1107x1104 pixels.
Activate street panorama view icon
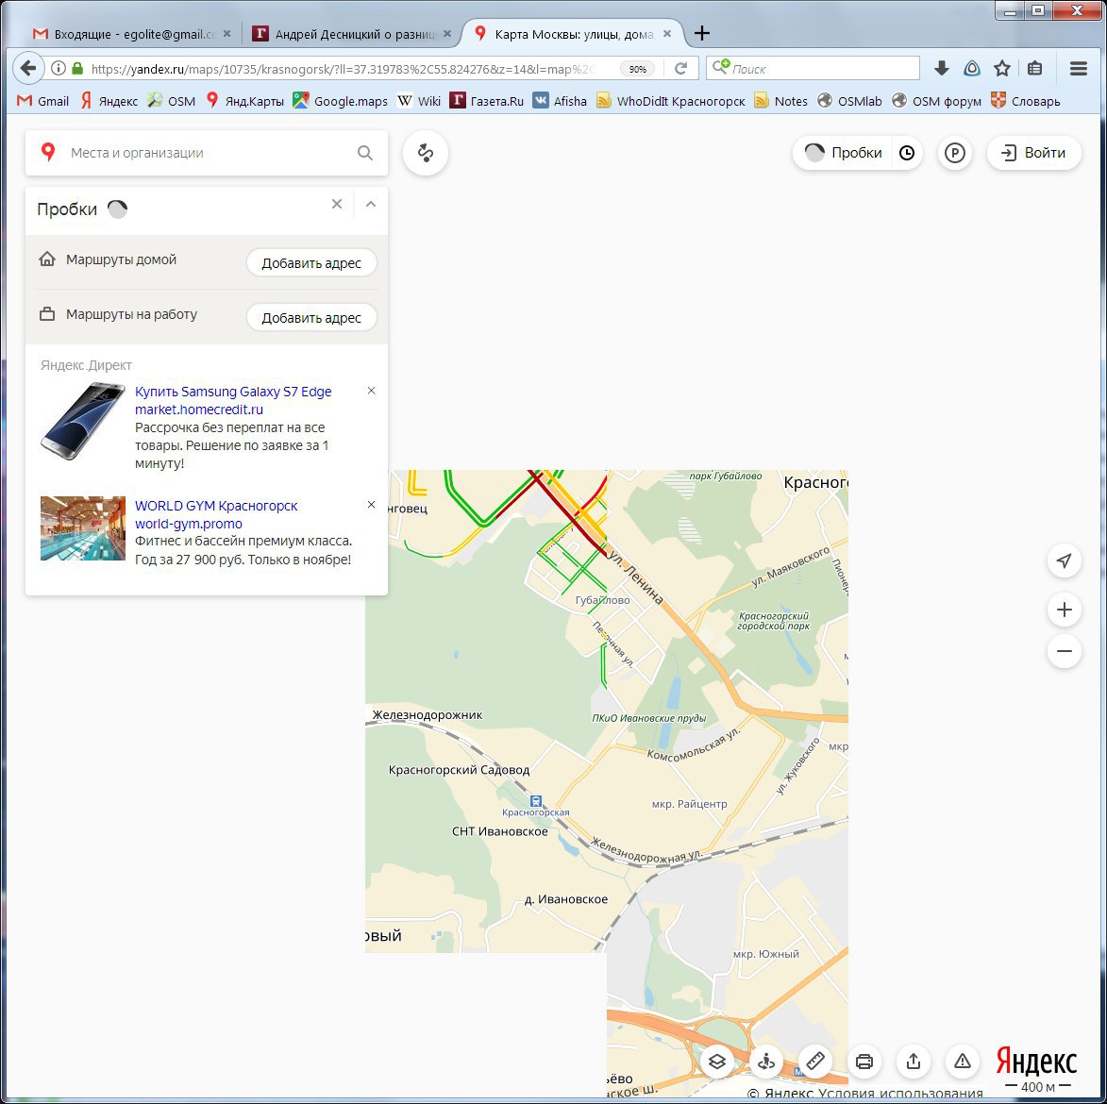[x=766, y=1062]
